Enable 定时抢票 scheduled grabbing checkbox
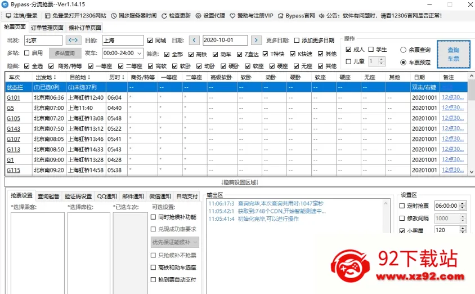Viewport: 475px width, 294px height. click(x=402, y=206)
